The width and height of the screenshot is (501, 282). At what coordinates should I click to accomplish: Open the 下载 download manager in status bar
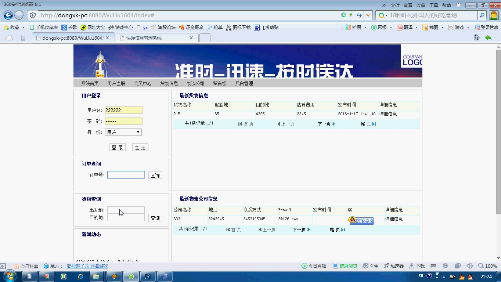pyautogui.click(x=417, y=266)
